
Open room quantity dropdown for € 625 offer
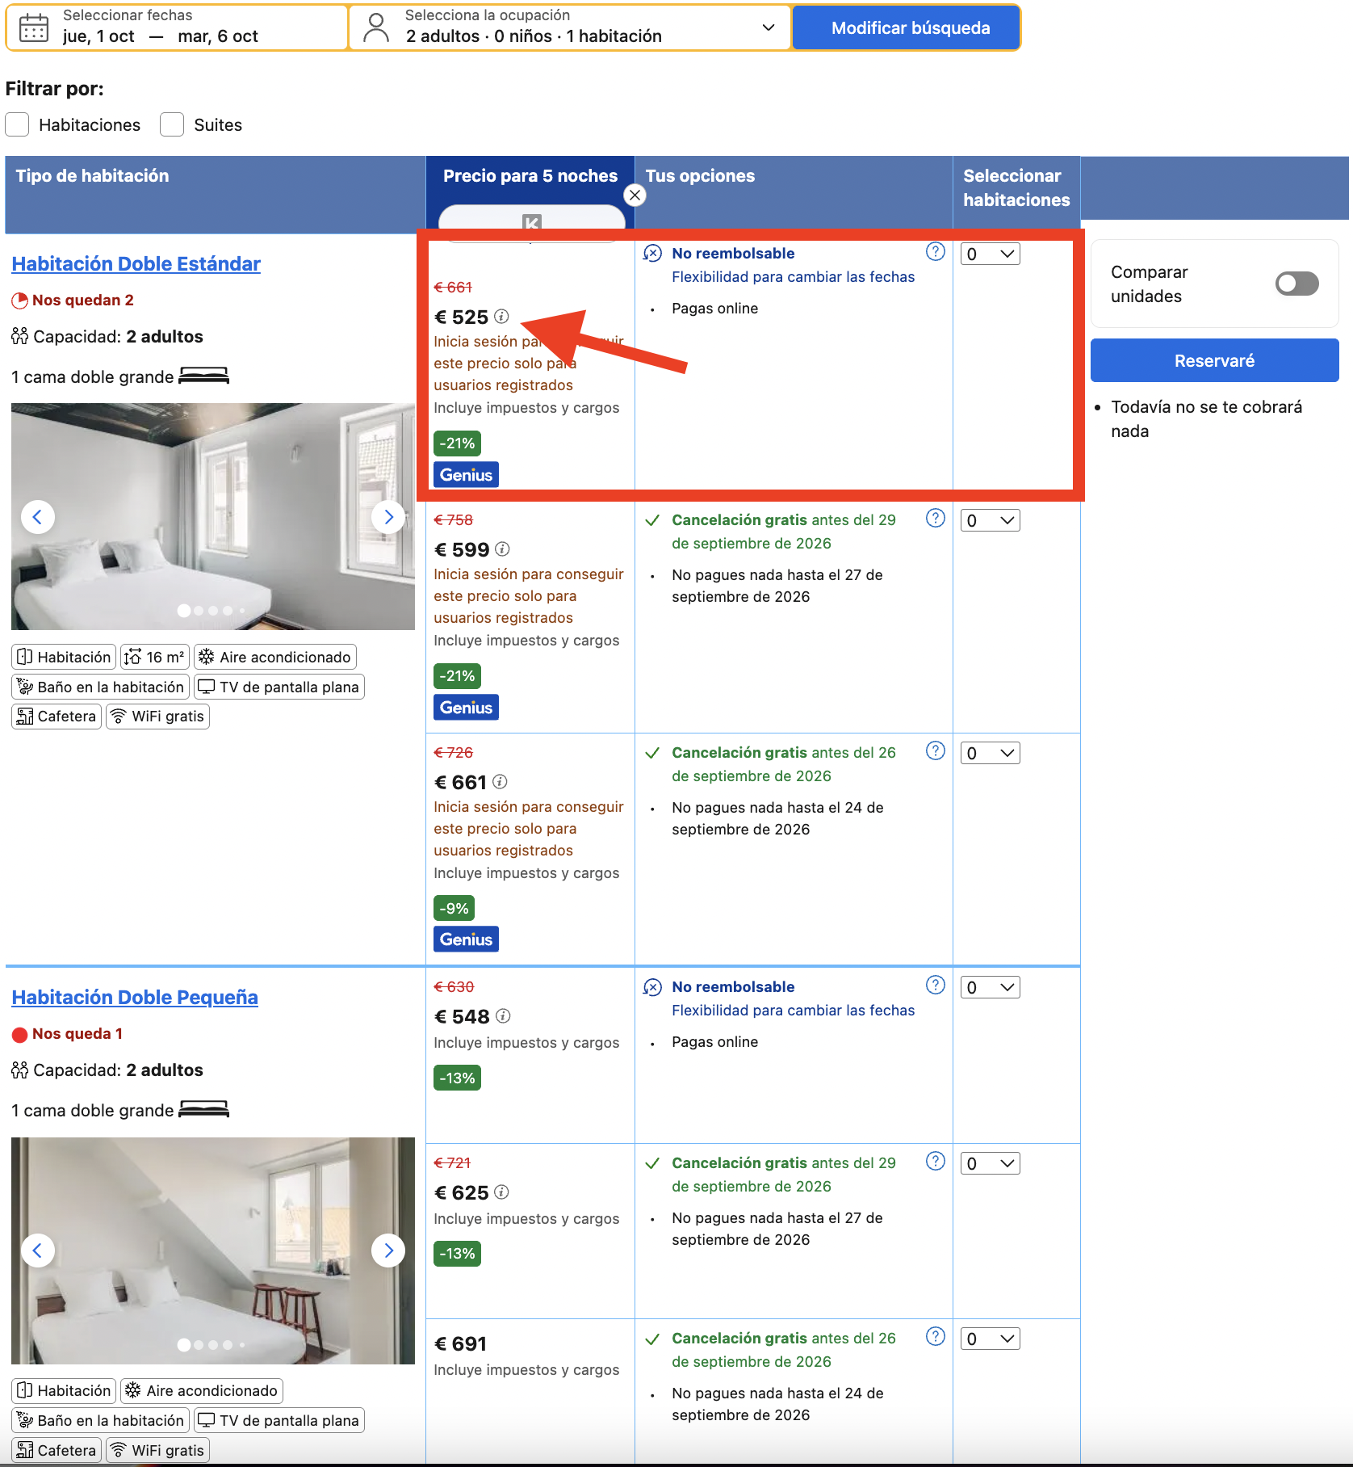(991, 1163)
